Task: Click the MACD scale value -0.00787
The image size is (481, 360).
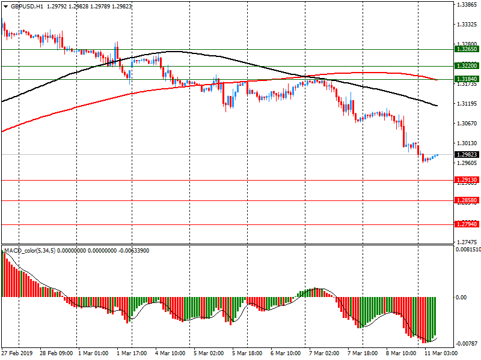Action: click(467, 344)
